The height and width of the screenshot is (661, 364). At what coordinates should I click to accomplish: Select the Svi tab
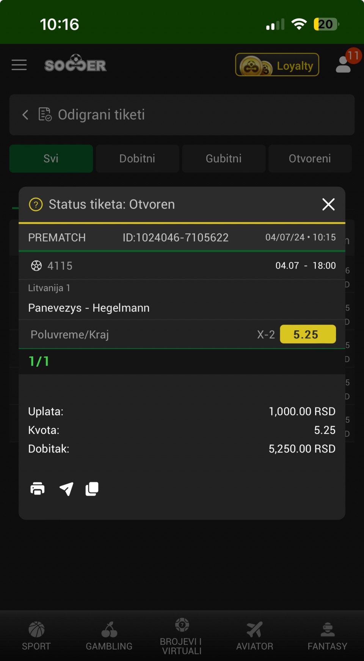[51, 159]
